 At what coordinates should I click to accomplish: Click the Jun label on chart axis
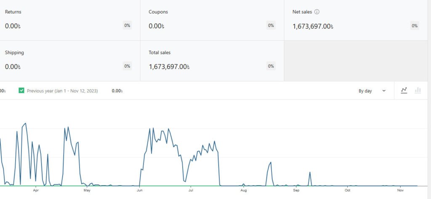[x=139, y=190]
